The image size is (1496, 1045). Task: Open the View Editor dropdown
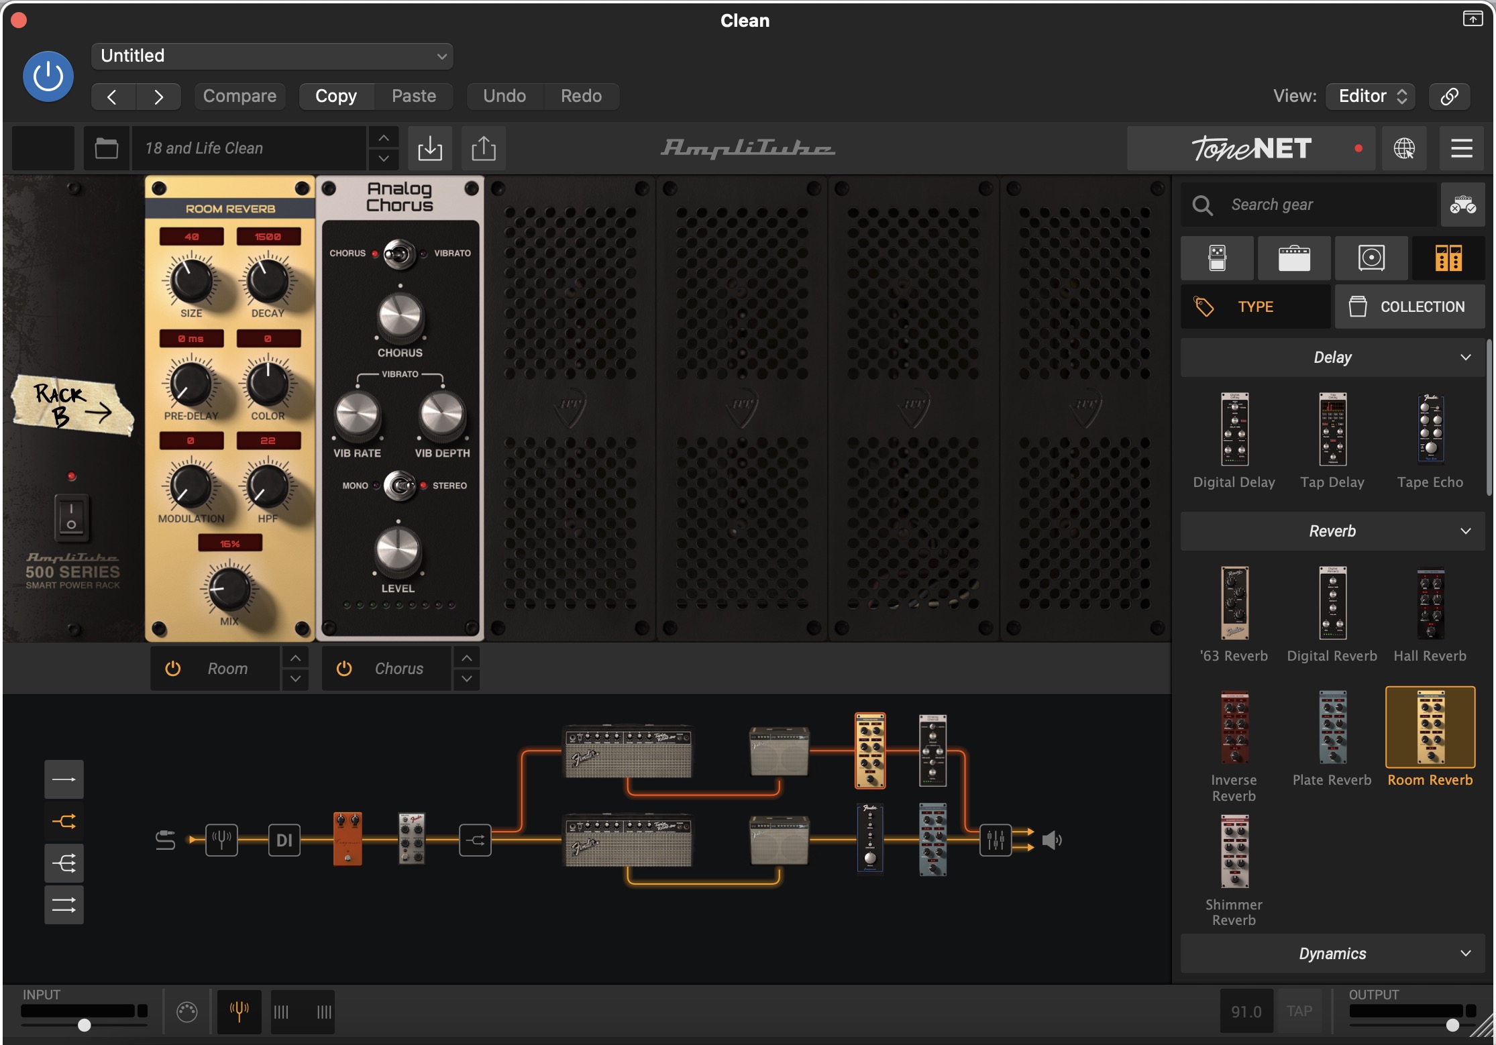tap(1371, 97)
